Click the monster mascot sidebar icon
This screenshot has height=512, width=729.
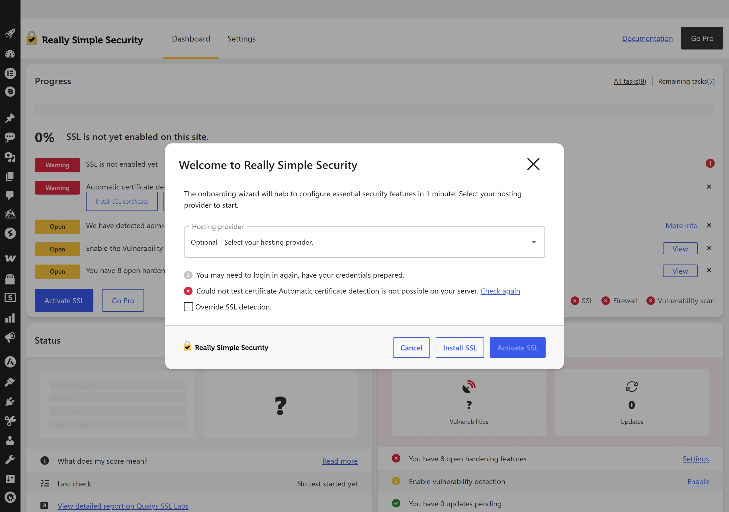point(10,214)
